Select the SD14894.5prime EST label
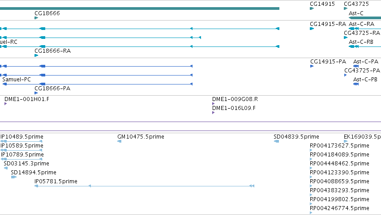381x215 pixels. 34,173
